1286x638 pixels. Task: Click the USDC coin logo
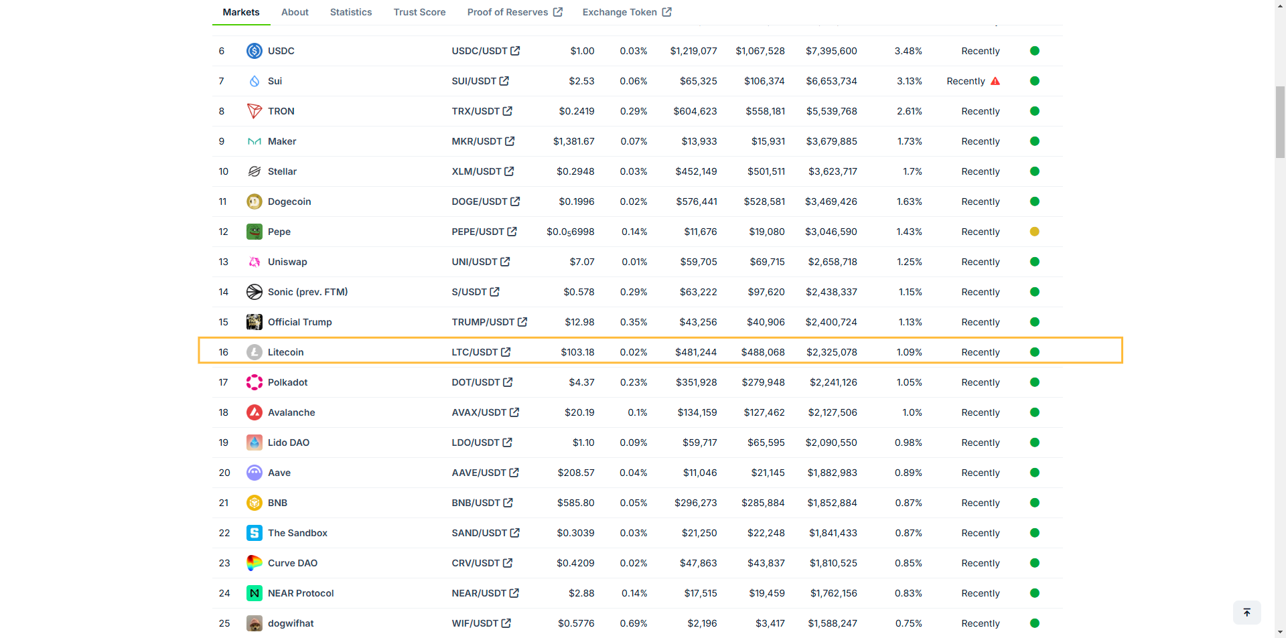(x=255, y=51)
